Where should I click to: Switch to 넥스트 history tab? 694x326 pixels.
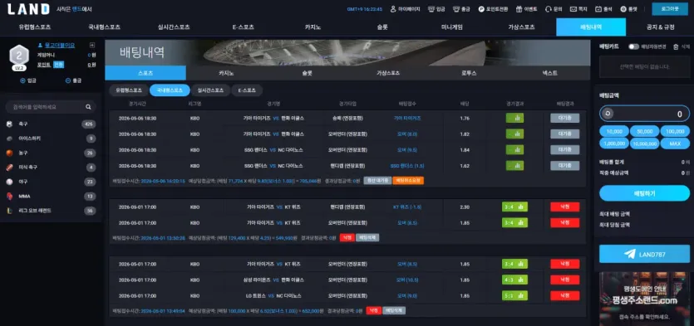tap(549, 73)
